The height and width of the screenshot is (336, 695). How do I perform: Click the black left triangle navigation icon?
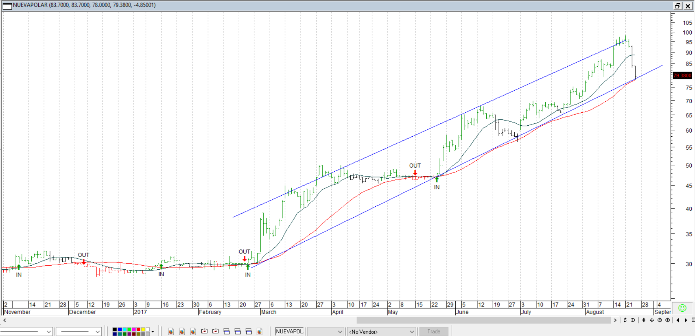678,320
